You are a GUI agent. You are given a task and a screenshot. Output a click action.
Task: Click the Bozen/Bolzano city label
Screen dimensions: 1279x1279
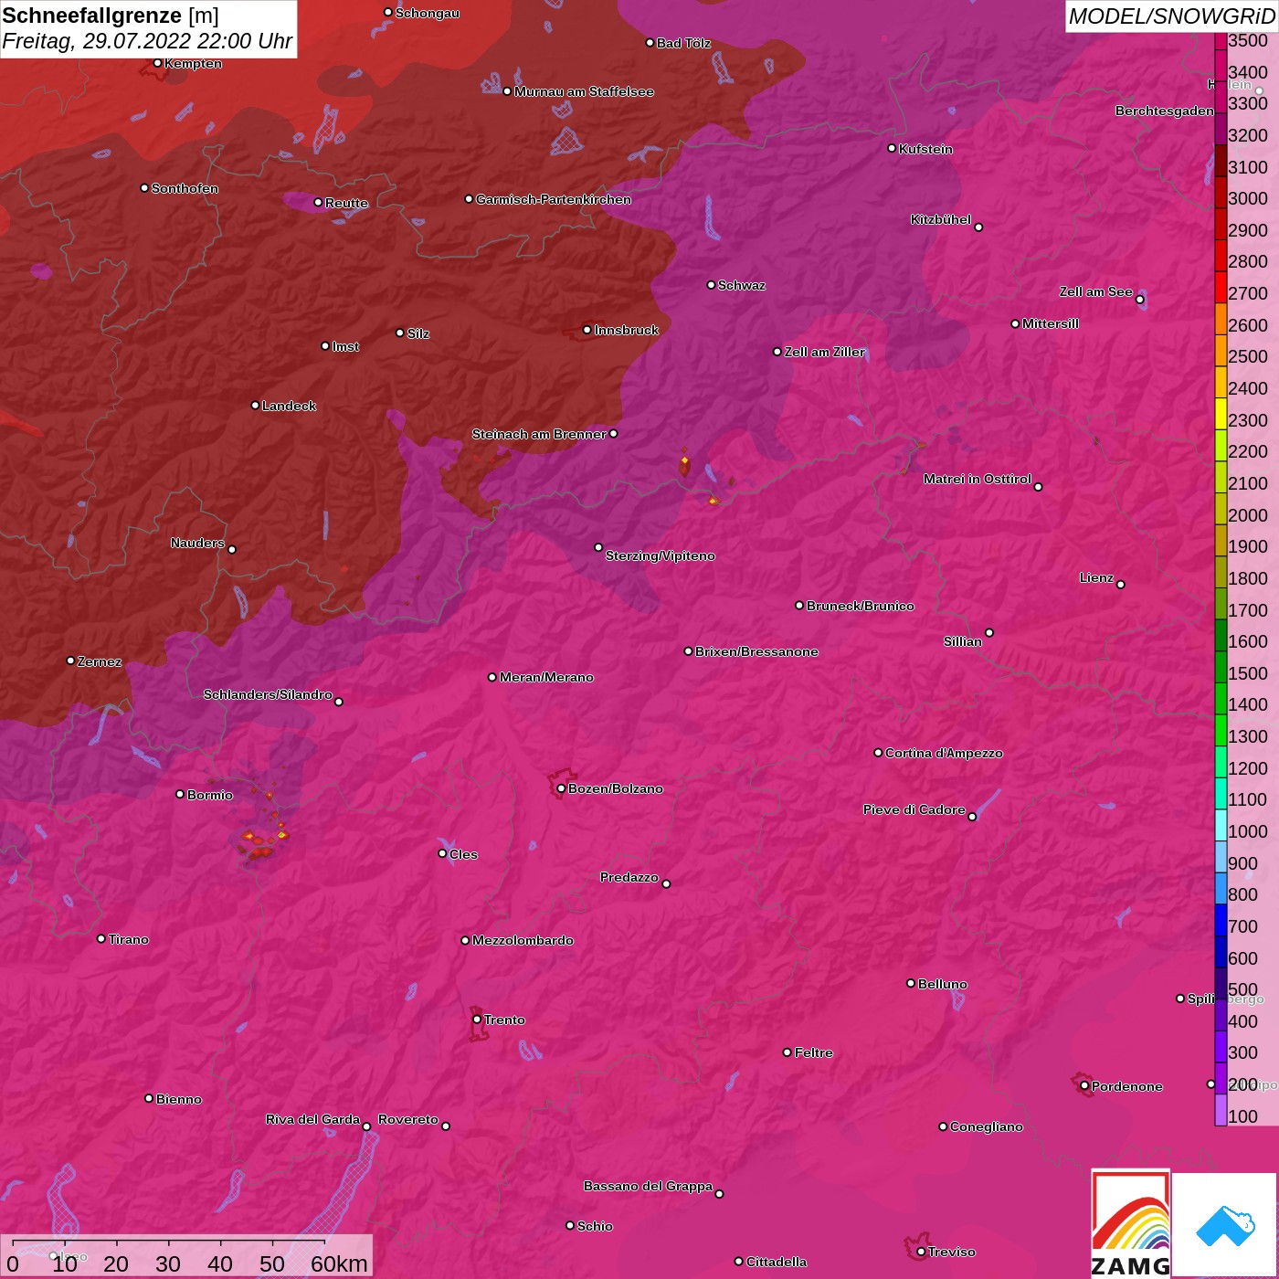tap(615, 788)
